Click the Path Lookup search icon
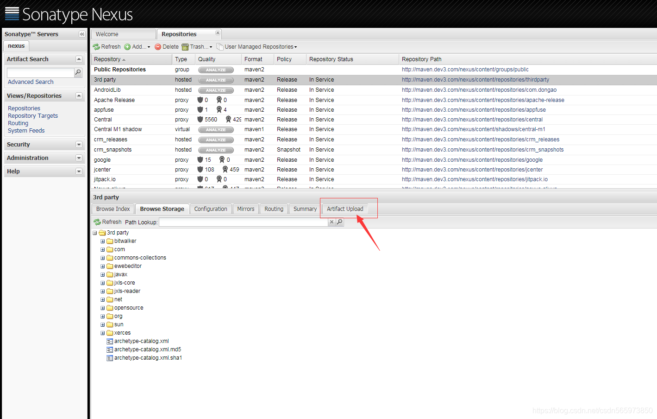 click(x=339, y=222)
